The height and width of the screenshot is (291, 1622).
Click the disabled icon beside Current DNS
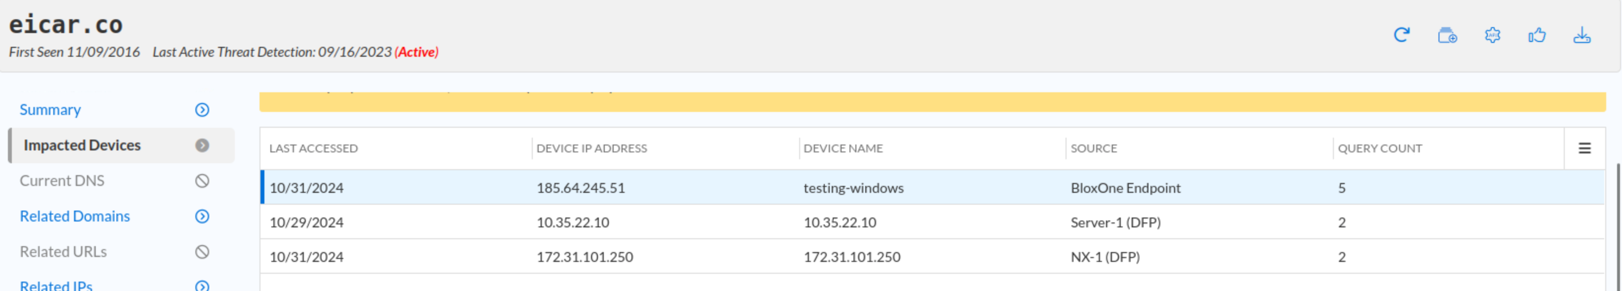point(201,182)
